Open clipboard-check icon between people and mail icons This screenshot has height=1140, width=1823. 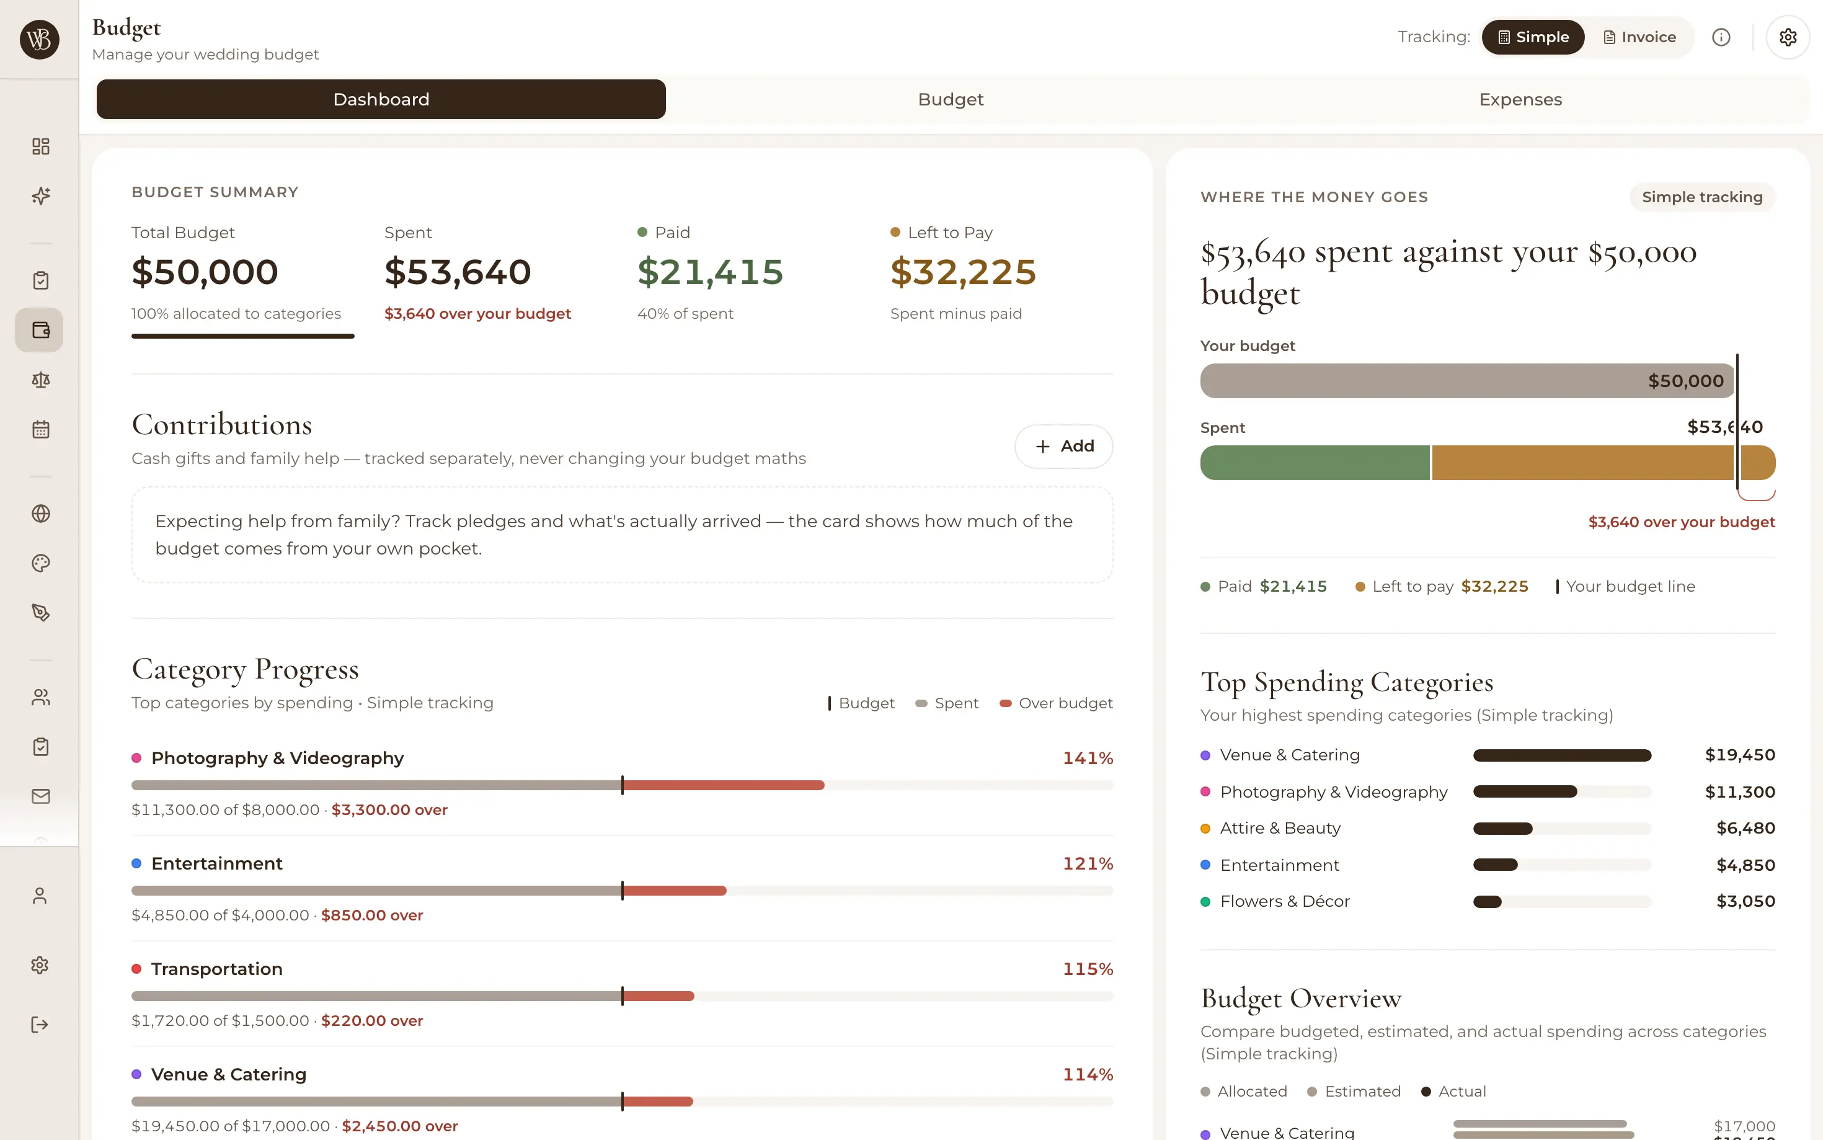pyautogui.click(x=41, y=747)
